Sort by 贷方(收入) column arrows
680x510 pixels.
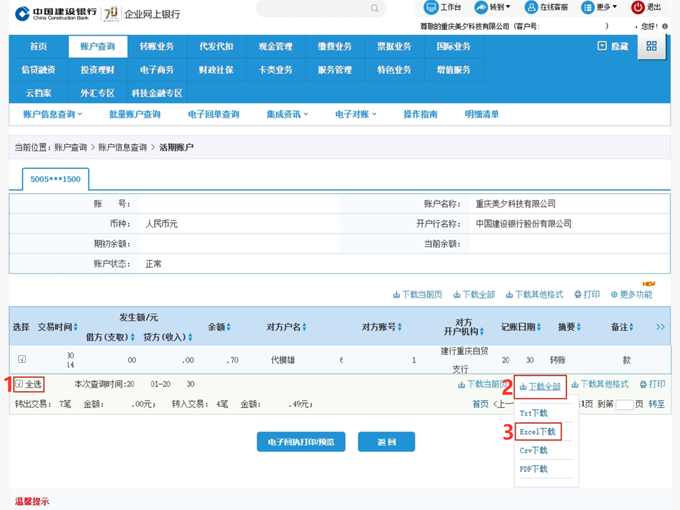[x=190, y=337]
